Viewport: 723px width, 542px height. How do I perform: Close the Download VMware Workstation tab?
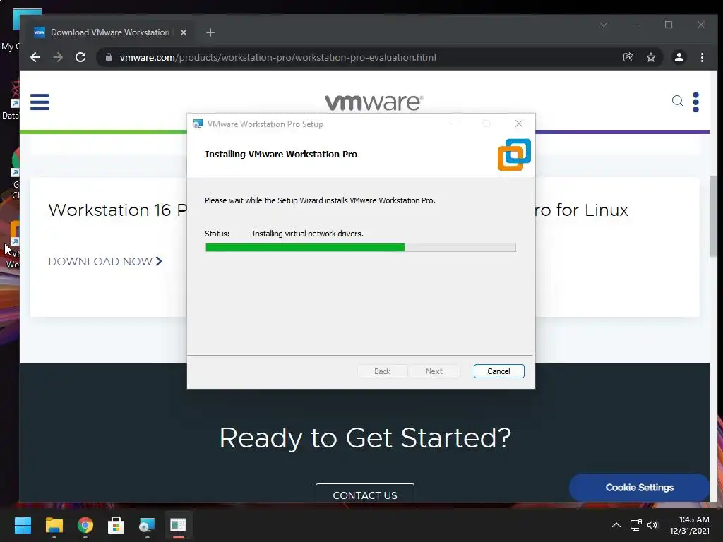click(184, 32)
